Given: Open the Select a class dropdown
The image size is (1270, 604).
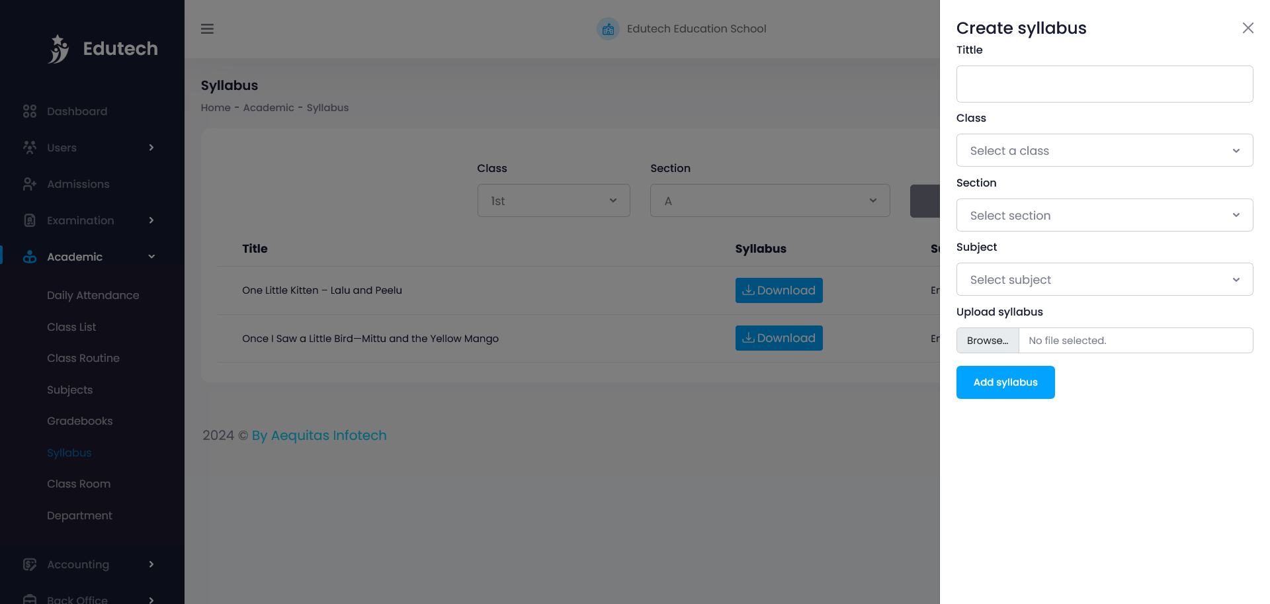Looking at the screenshot, I should pyautogui.click(x=1104, y=150).
